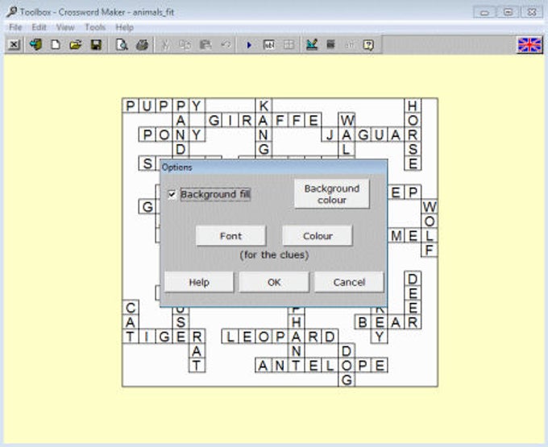Click the G cell starting GIRAFFE
Viewport: 548px width, 447px height.
point(214,120)
